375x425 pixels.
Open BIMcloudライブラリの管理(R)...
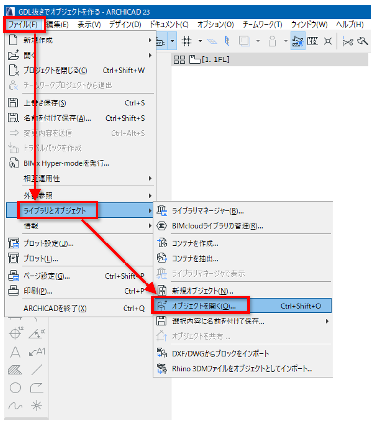243,226
